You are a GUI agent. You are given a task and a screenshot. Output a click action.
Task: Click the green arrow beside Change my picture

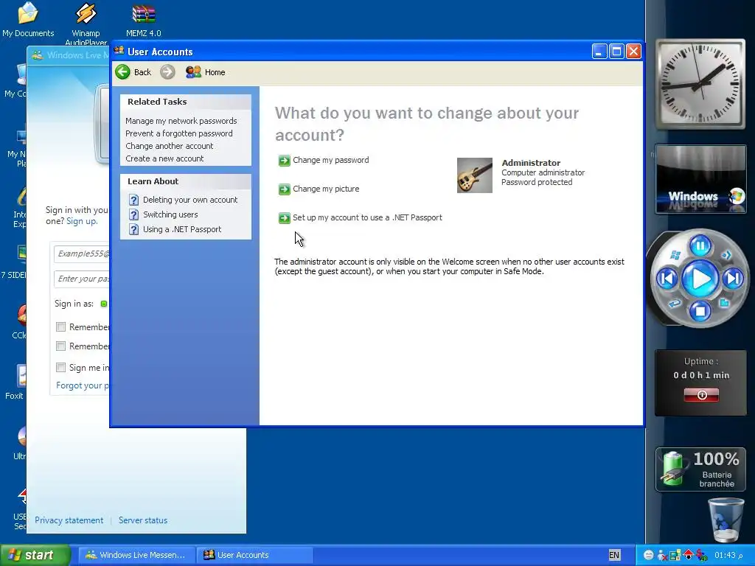[x=284, y=189]
